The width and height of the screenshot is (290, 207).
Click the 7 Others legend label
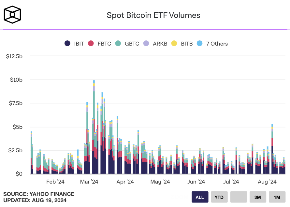[217, 44]
